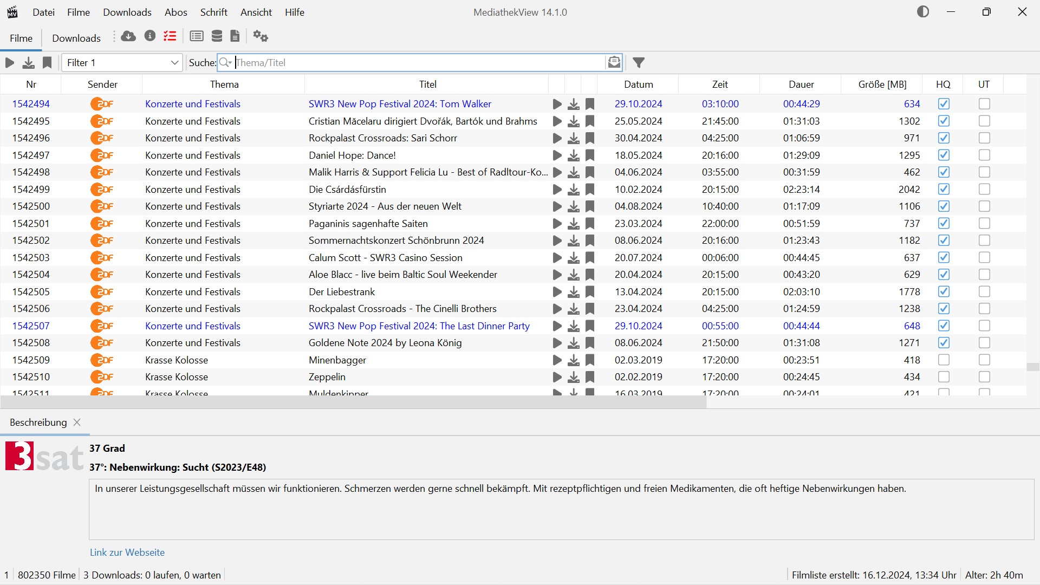Click the '3 Downloads: 0 laufen, 0 warten' status

[152, 575]
